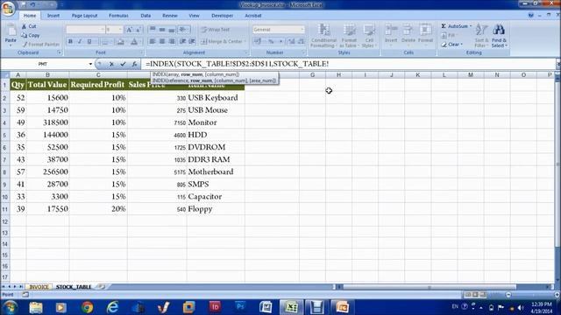Confirm the formula with the checkmark icon

[123, 64]
